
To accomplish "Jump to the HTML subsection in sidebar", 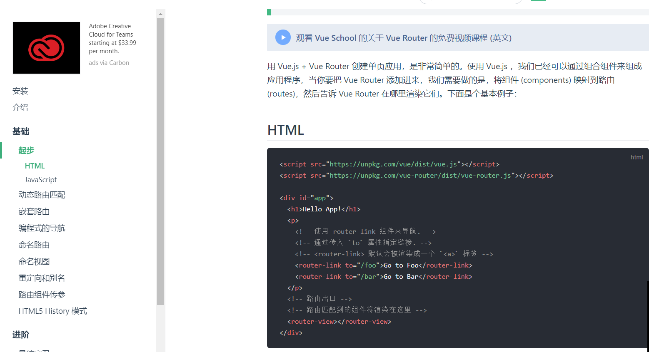I will [x=35, y=166].
